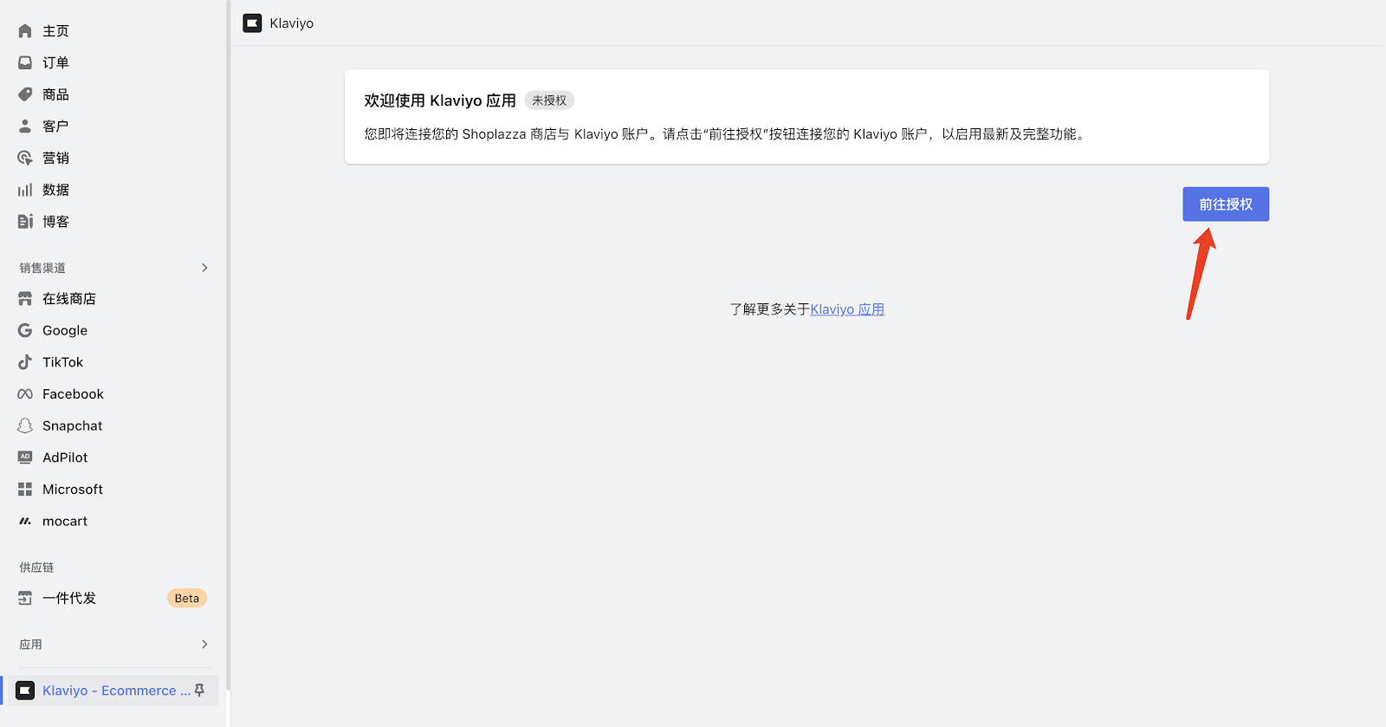Click the 博客 blog icon
Image resolution: width=1386 pixels, height=727 pixels.
25,222
